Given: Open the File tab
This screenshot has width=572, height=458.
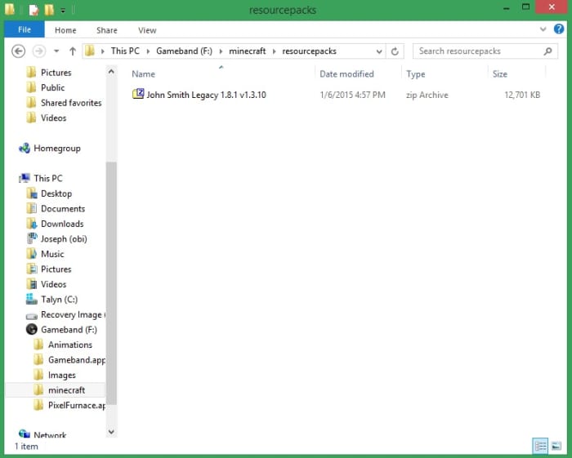Looking at the screenshot, I should (x=25, y=29).
